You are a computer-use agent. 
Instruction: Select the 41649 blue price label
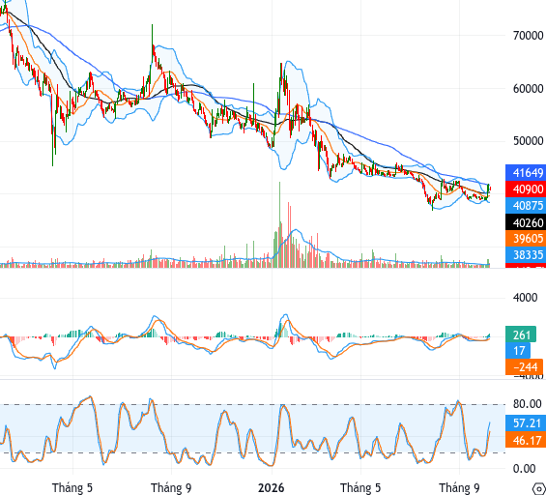coord(526,173)
